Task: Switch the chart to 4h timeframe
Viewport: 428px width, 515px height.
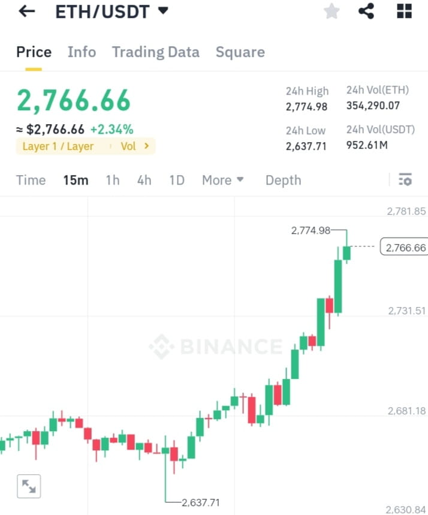Action: pyautogui.click(x=144, y=180)
